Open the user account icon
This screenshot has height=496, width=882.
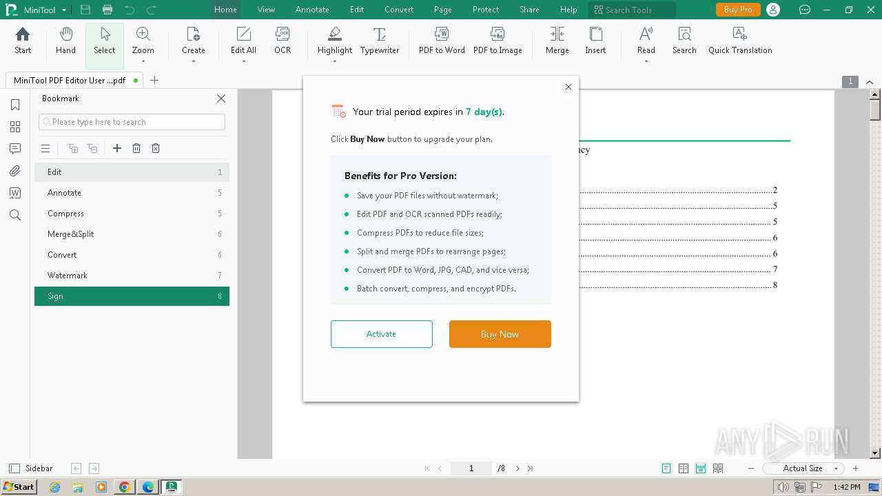click(x=774, y=10)
